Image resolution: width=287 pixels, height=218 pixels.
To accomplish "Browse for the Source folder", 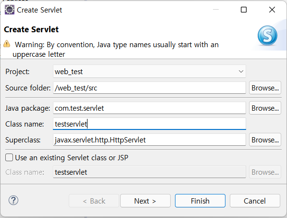I will (x=265, y=88).
